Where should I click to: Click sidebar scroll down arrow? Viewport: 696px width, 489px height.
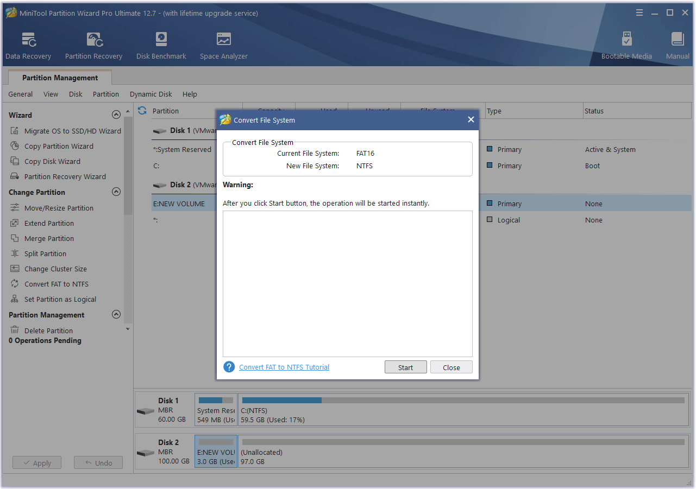pos(128,329)
